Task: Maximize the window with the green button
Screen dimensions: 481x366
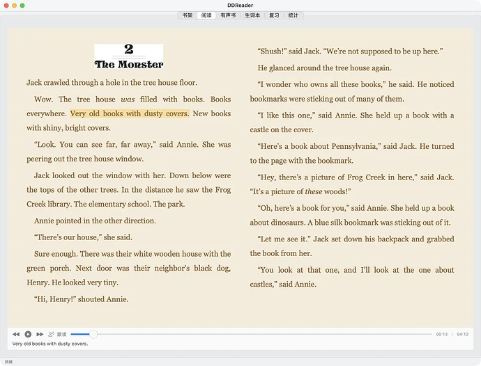Action: [22, 6]
